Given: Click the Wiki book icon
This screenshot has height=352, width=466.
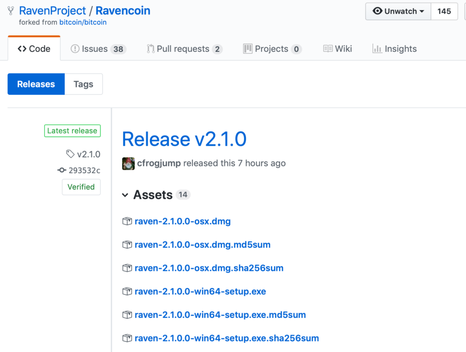Looking at the screenshot, I should click(x=328, y=49).
